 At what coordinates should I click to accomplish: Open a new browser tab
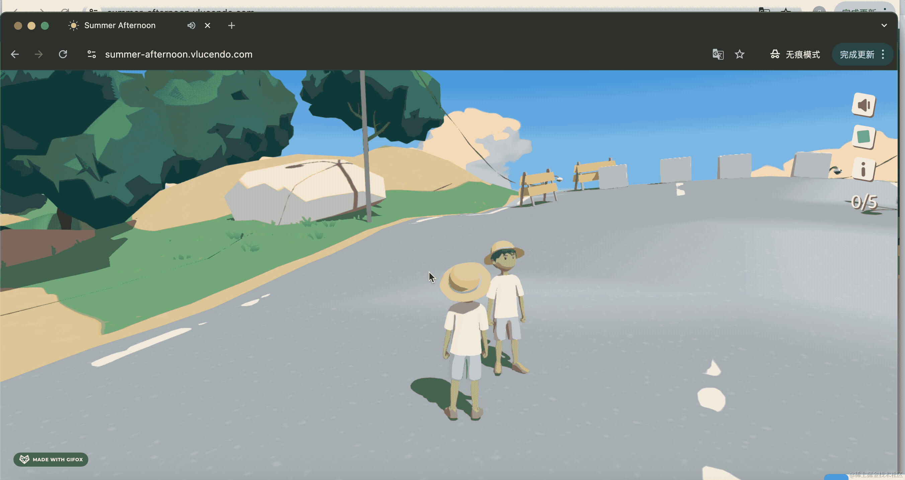[x=232, y=25]
